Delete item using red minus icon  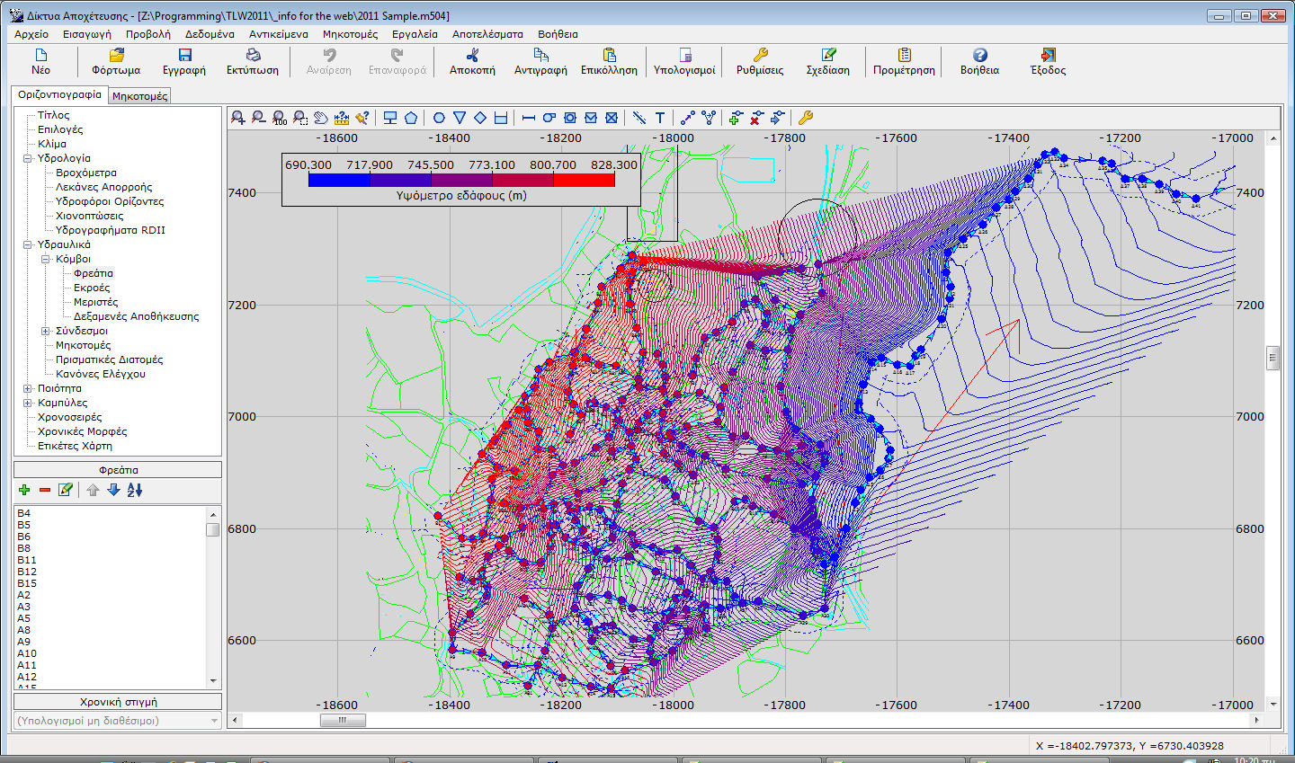tap(45, 490)
